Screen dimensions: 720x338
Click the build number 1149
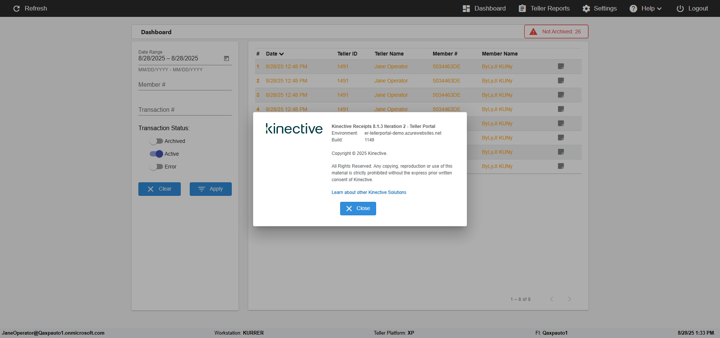pos(369,140)
